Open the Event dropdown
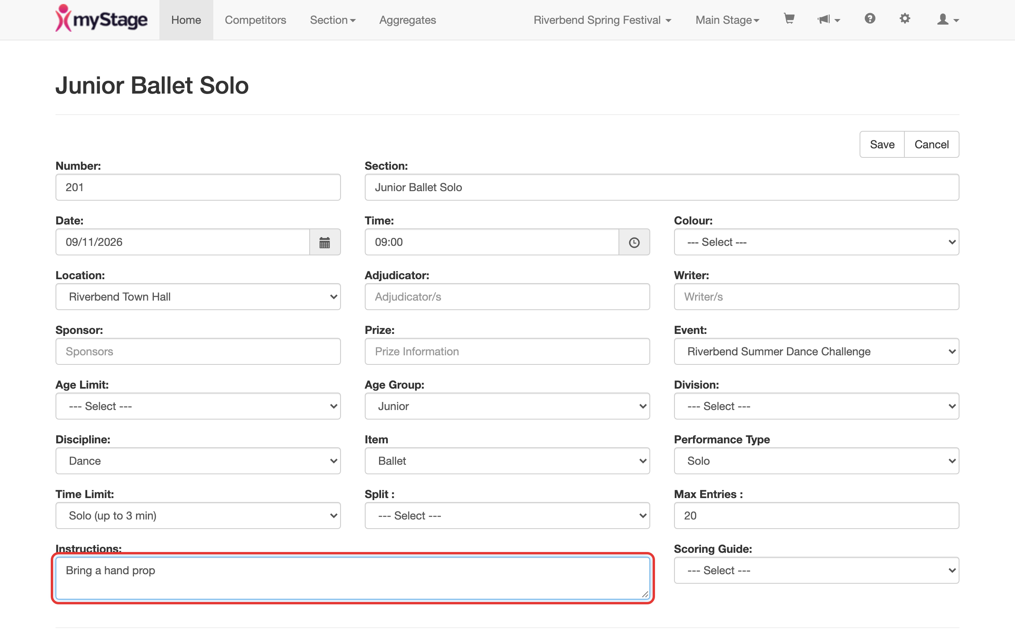Viewport: 1015px width, 644px height. [816, 351]
